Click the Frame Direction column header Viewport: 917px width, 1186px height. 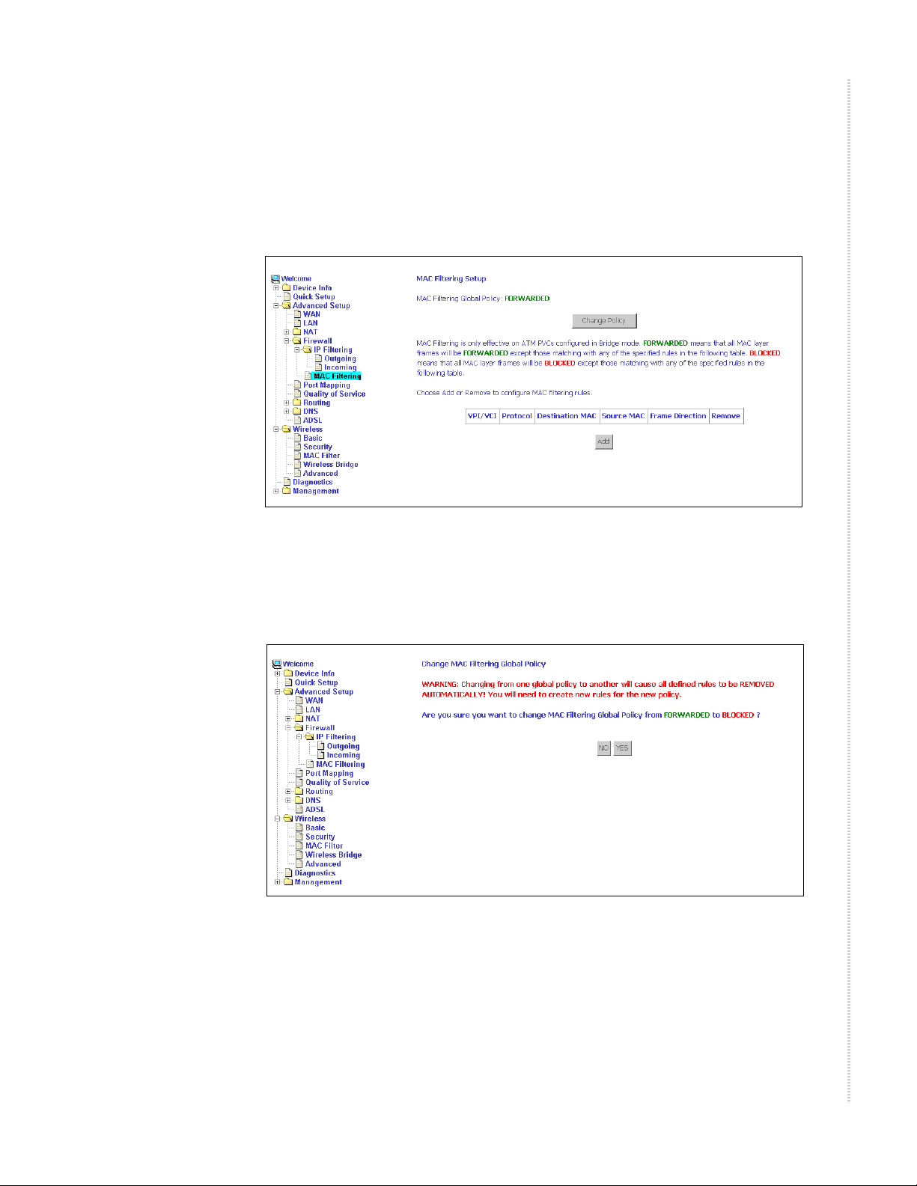click(677, 416)
